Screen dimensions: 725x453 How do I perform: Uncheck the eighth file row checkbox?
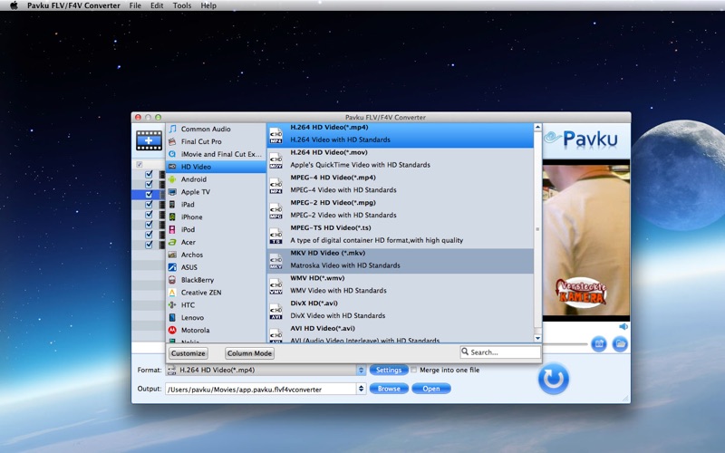tap(149, 245)
